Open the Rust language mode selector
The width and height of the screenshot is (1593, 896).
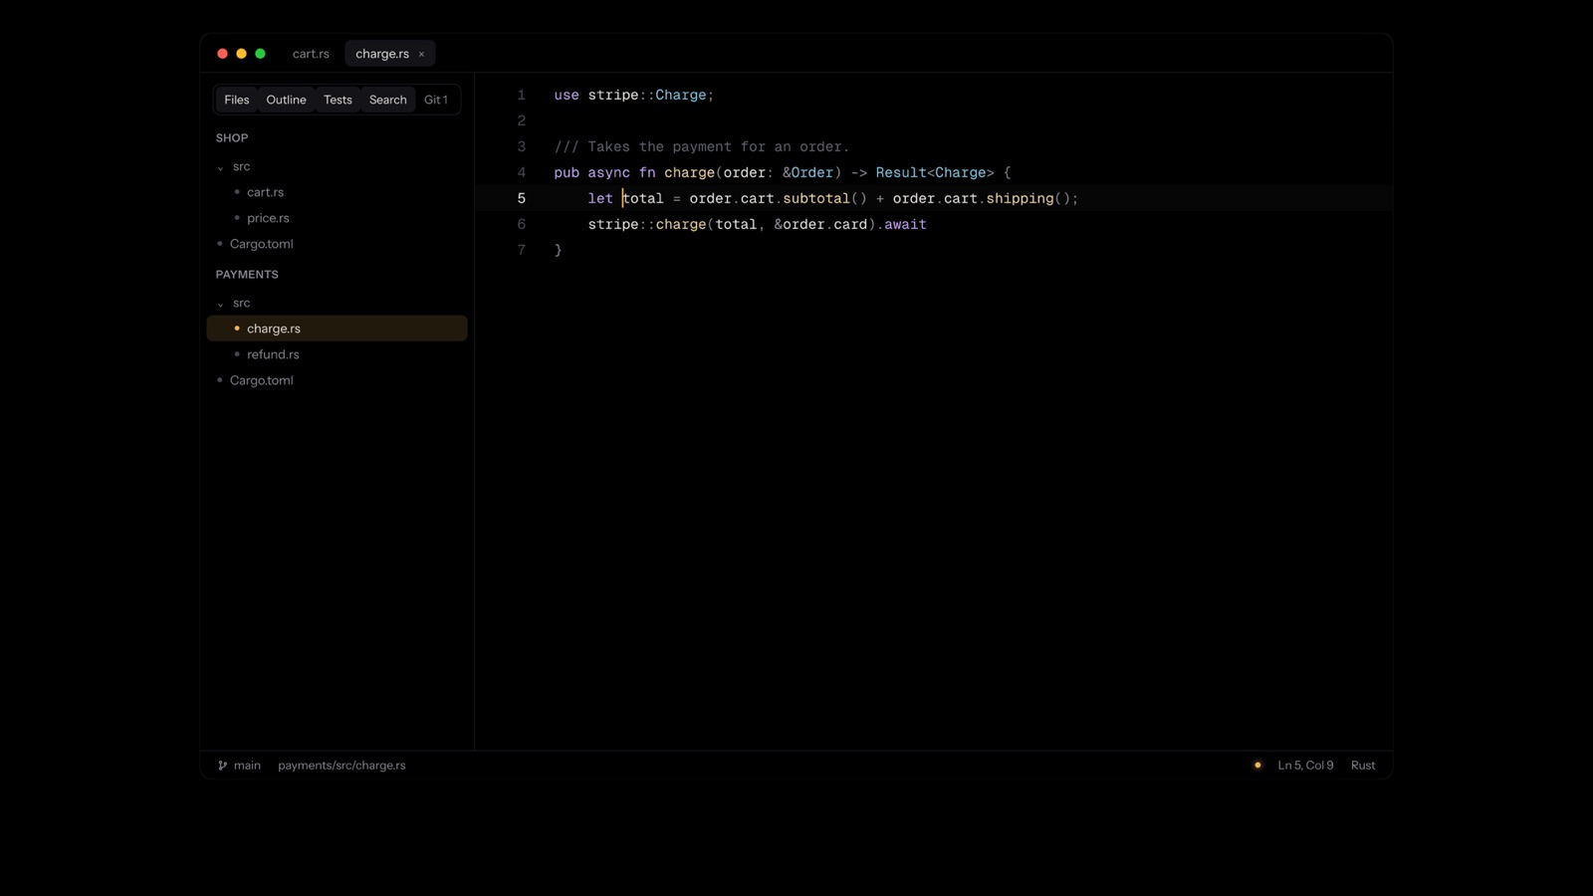(1363, 766)
